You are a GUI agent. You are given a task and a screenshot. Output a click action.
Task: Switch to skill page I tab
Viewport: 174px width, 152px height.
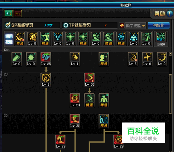click(9, 14)
